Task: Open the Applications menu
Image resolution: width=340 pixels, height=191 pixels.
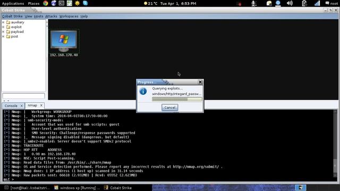Action: coord(13,4)
